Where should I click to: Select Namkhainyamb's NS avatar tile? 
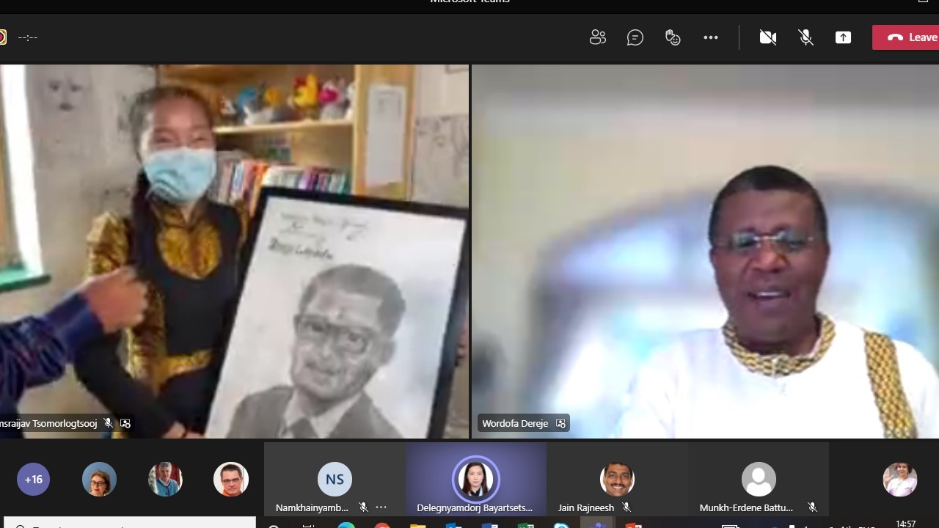pos(335,480)
